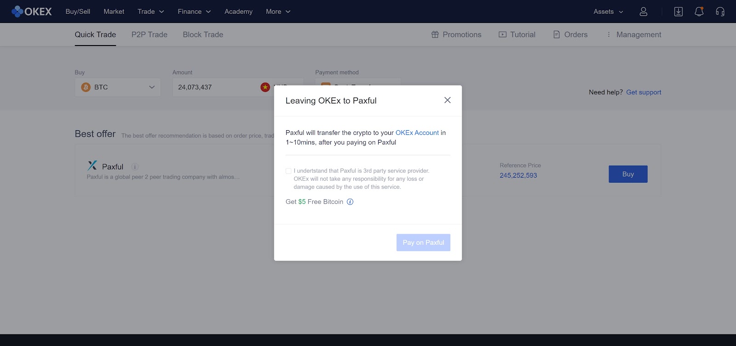The height and width of the screenshot is (346, 736).
Task: Open the user profile icon
Action: (644, 12)
